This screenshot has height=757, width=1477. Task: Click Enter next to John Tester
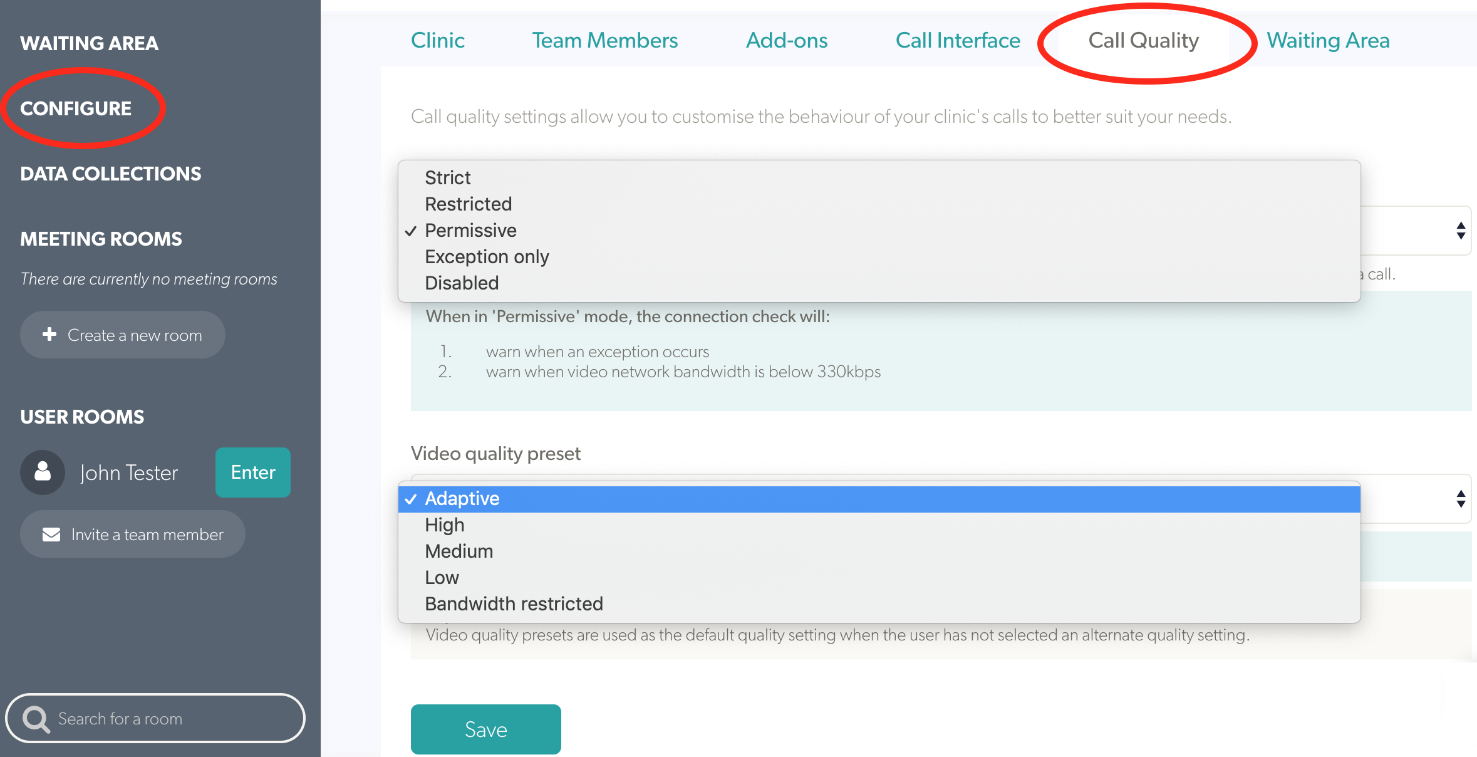click(x=252, y=472)
